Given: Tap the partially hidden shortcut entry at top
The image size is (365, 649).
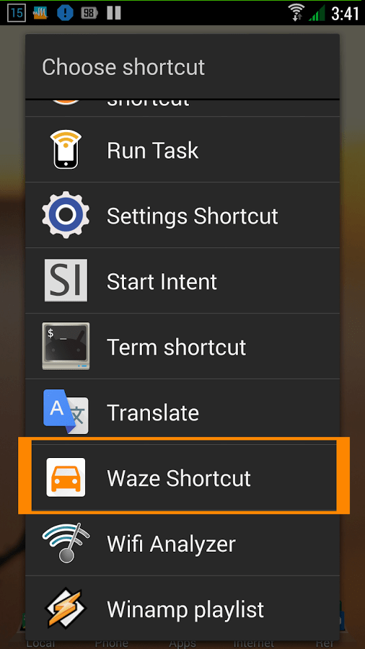Looking at the screenshot, I should tap(182, 108).
